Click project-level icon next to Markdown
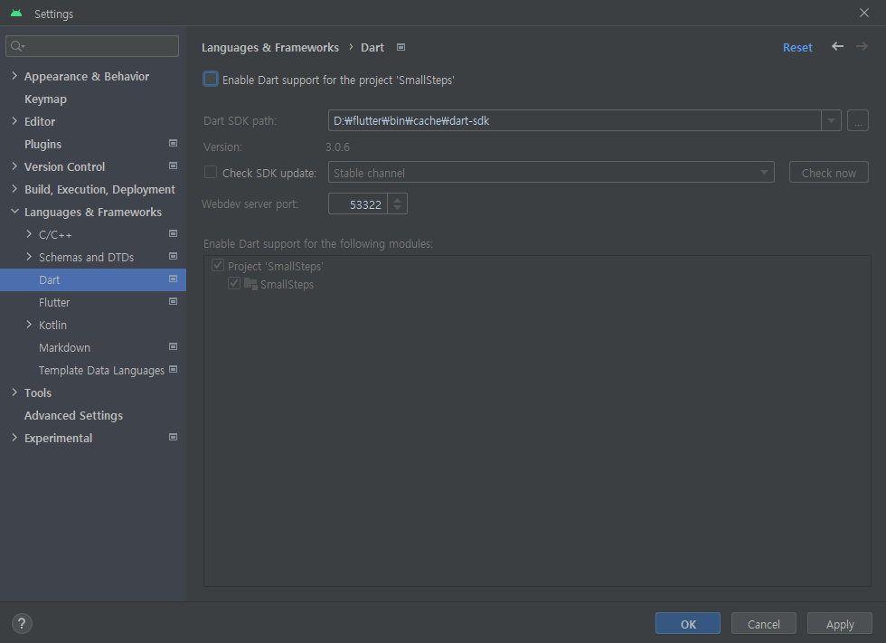Screen dimensions: 886x643 pos(173,347)
